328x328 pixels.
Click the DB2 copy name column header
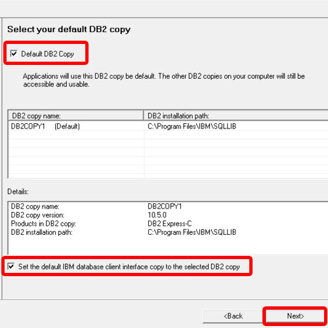tap(76, 115)
